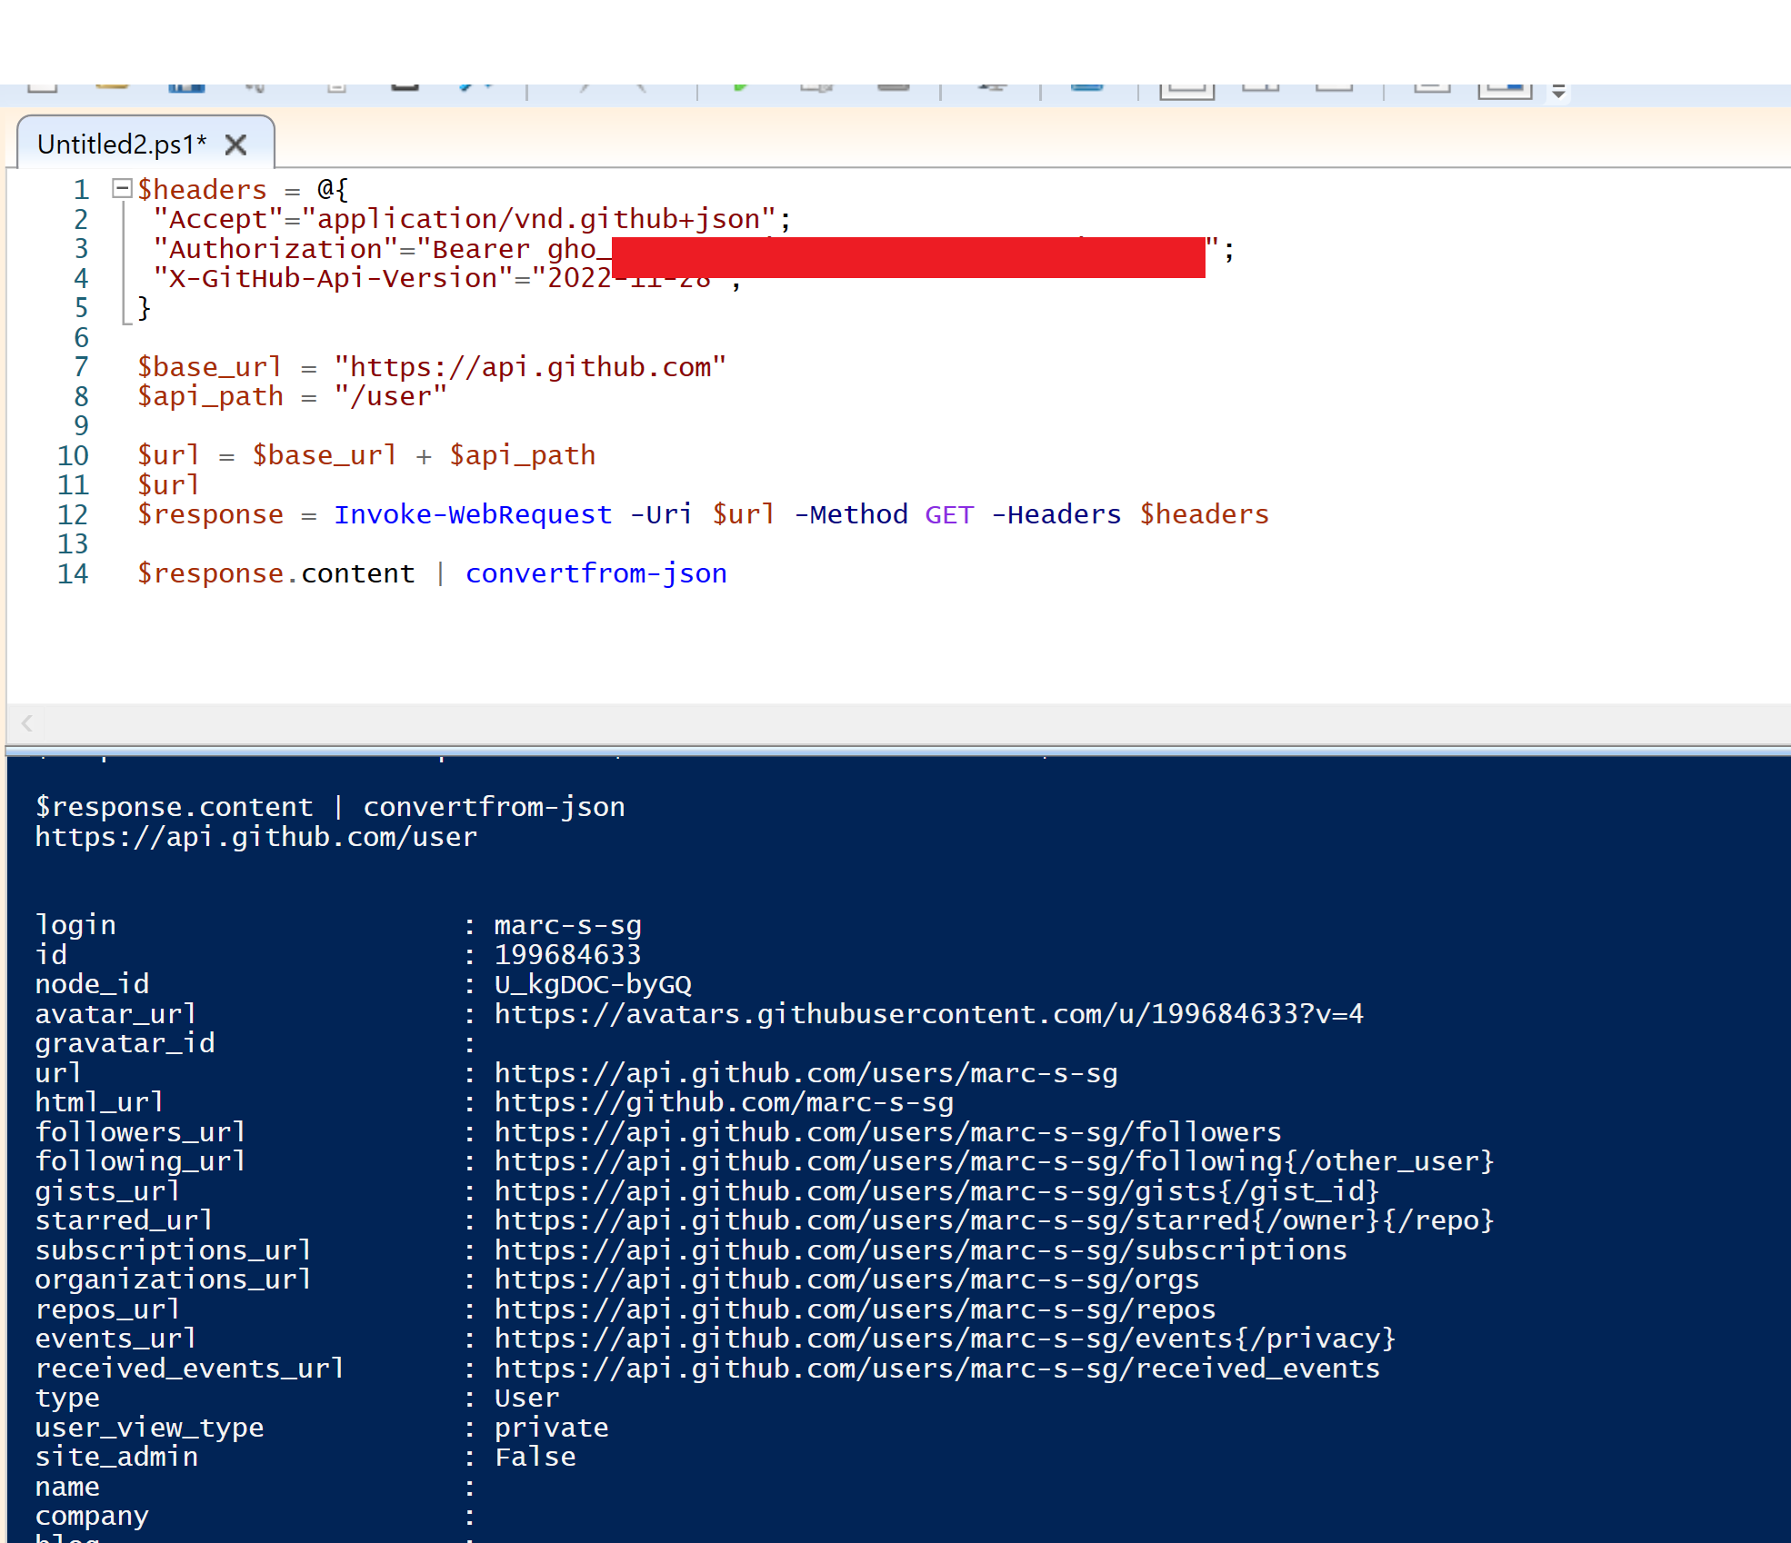The height and width of the screenshot is (1543, 1791).
Task: Click the html_url link value in console
Action: 724,1102
